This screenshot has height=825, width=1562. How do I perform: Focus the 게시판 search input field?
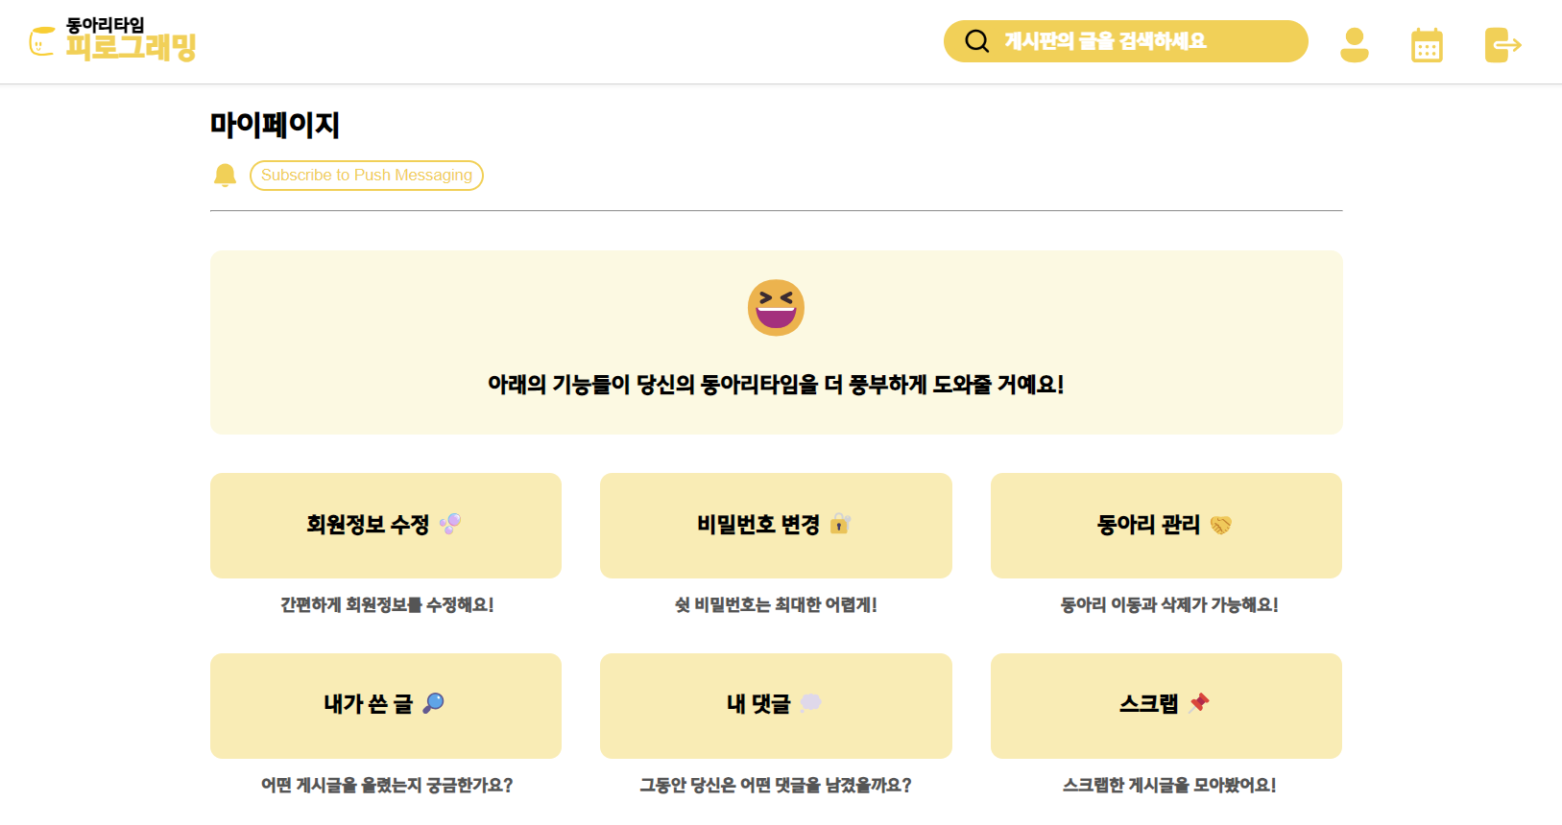click(1142, 41)
